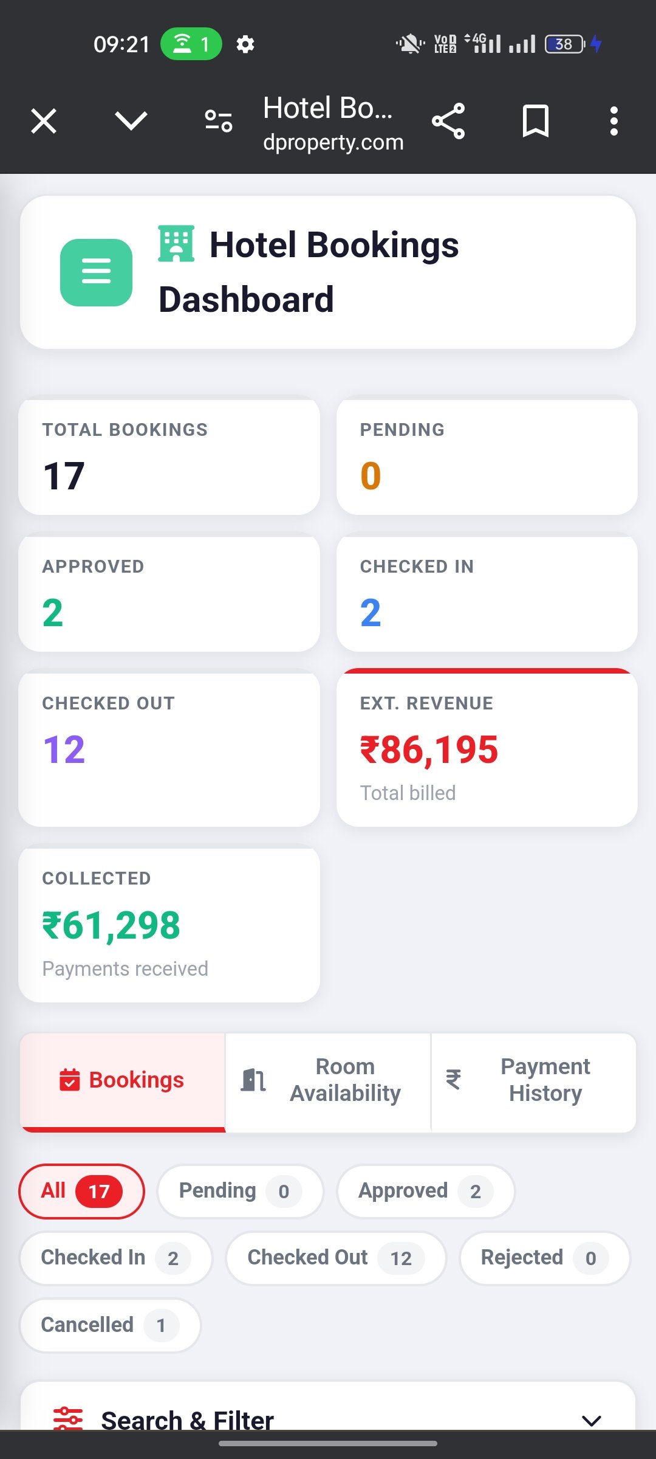The image size is (656, 1459).
Task: Select the All 17 filter chip
Action: [x=82, y=1191]
